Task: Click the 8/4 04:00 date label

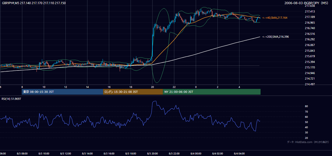Action: click(x=239, y=154)
